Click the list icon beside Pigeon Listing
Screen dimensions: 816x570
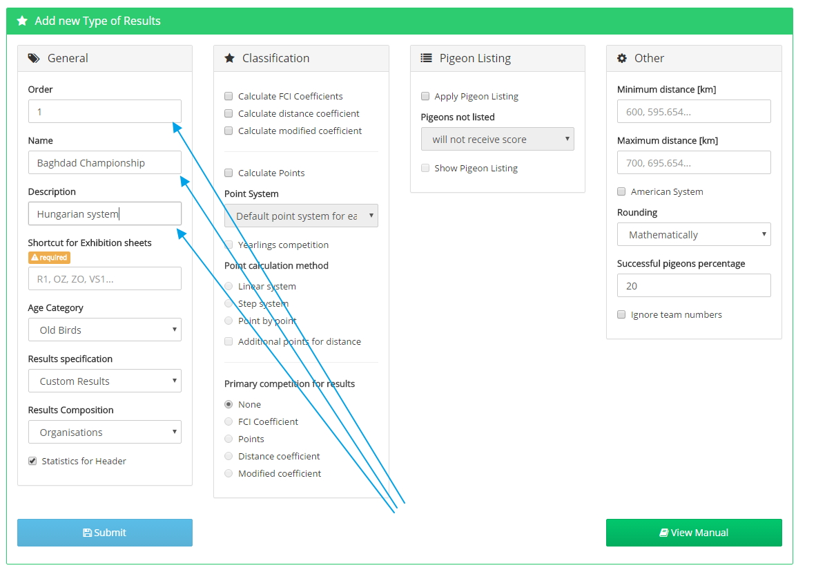[x=426, y=58]
